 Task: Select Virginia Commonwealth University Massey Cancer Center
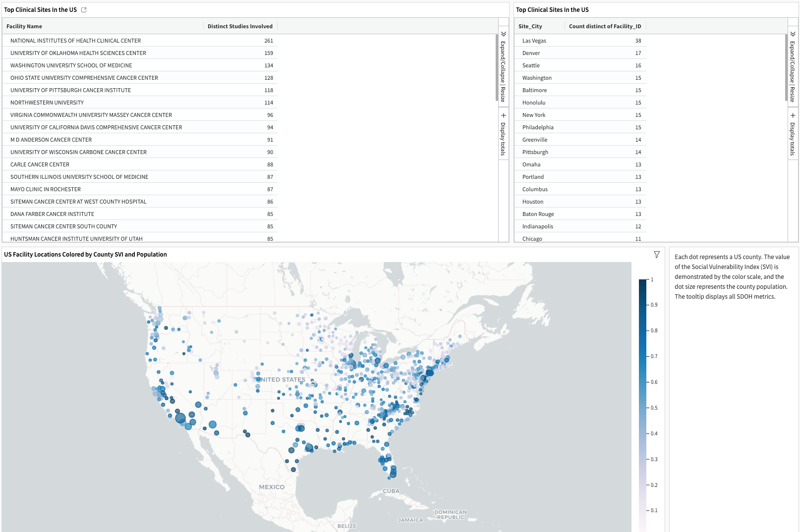coord(140,115)
